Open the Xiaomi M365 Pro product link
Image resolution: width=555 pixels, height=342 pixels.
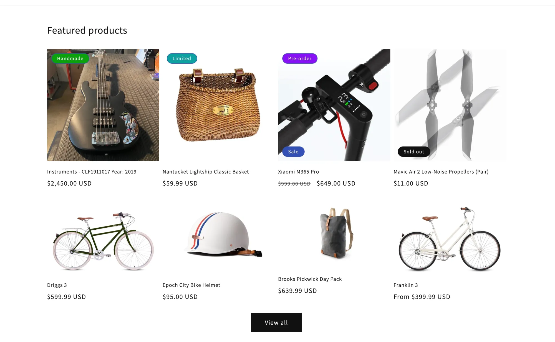pos(298,172)
